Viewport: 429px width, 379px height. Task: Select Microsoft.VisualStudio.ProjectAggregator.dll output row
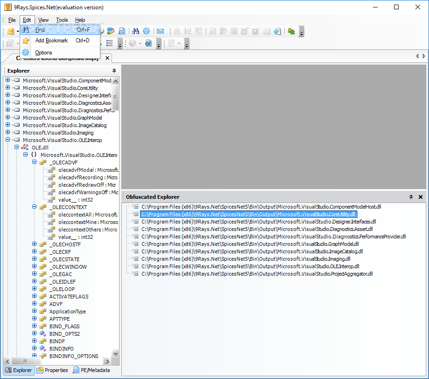[x=257, y=274]
